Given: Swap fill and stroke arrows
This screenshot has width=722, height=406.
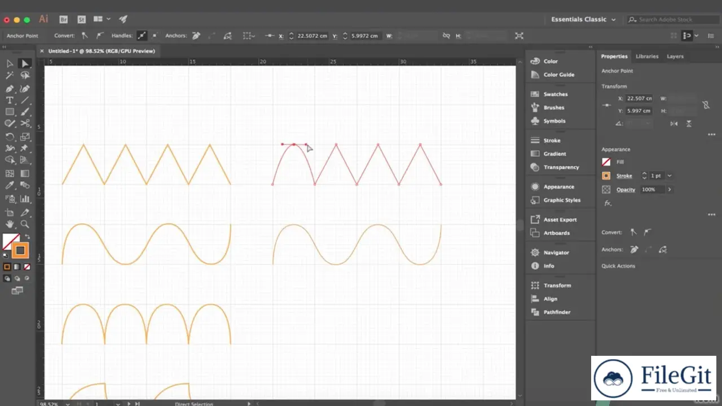Looking at the screenshot, I should click(27, 237).
